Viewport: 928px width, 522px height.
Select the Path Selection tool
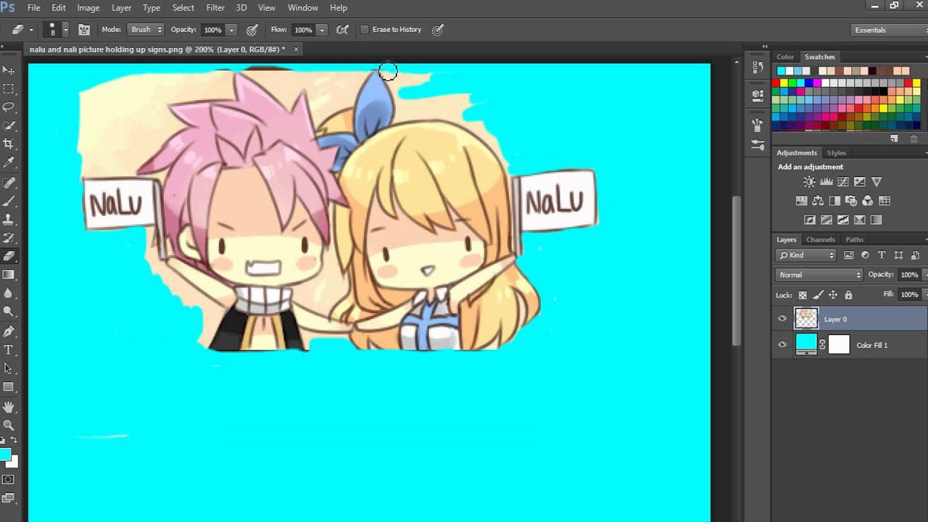tap(9, 368)
